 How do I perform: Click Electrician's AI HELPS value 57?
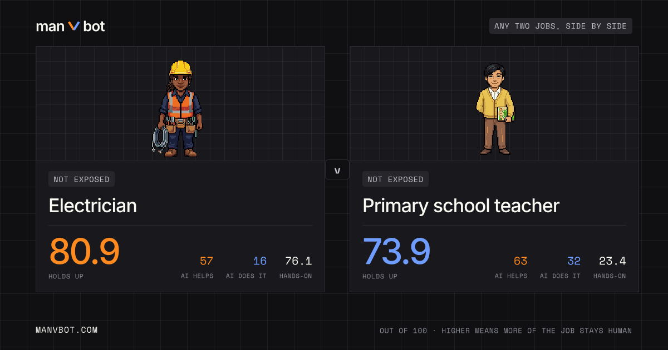tap(207, 261)
